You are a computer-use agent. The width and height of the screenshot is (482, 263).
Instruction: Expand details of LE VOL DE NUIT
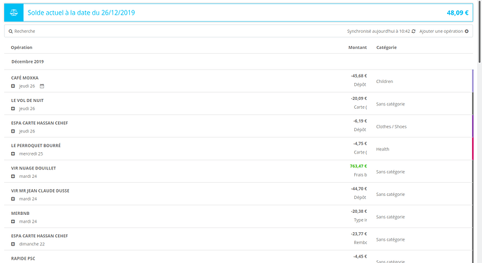coord(13,109)
